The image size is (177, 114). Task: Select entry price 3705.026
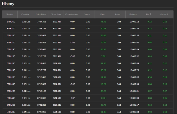click(42, 49)
